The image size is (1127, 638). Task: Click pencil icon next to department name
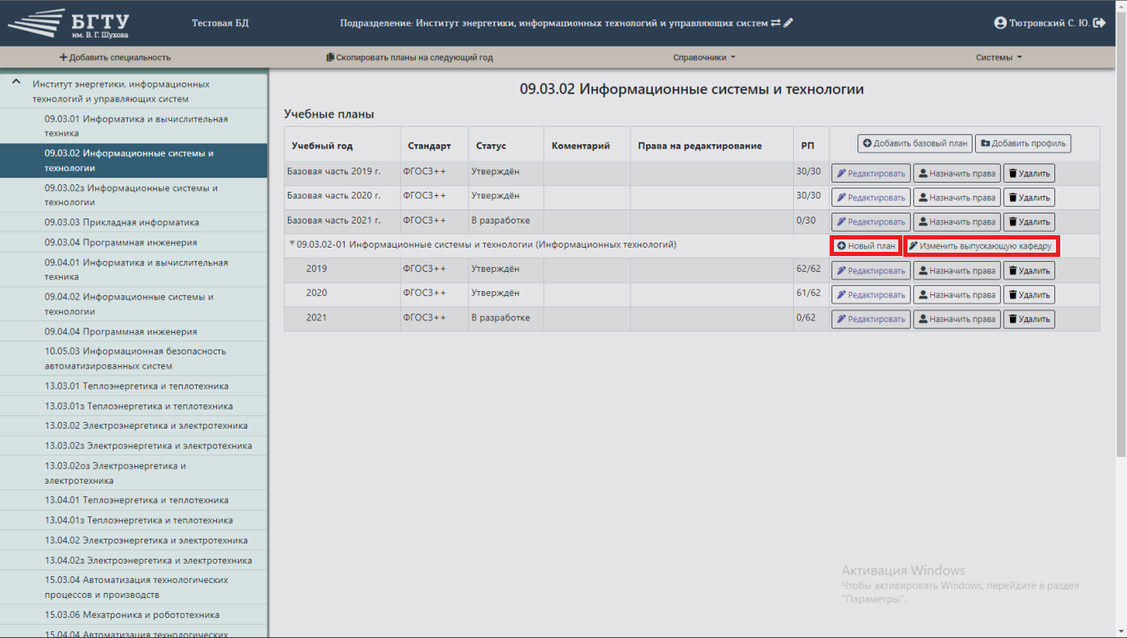pos(789,23)
